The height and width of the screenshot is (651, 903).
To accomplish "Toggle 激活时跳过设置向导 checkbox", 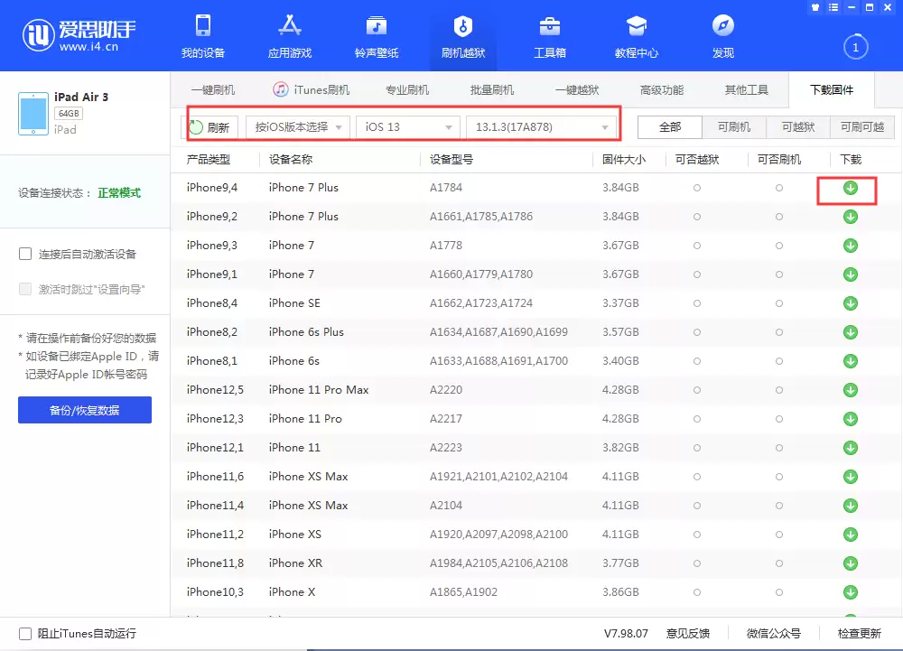I will pos(24,289).
